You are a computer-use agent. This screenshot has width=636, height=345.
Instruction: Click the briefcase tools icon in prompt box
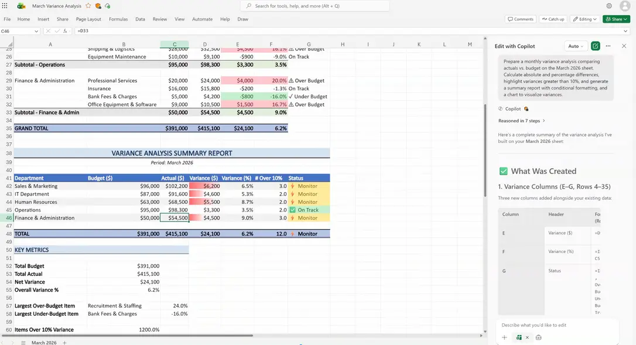(x=539, y=337)
